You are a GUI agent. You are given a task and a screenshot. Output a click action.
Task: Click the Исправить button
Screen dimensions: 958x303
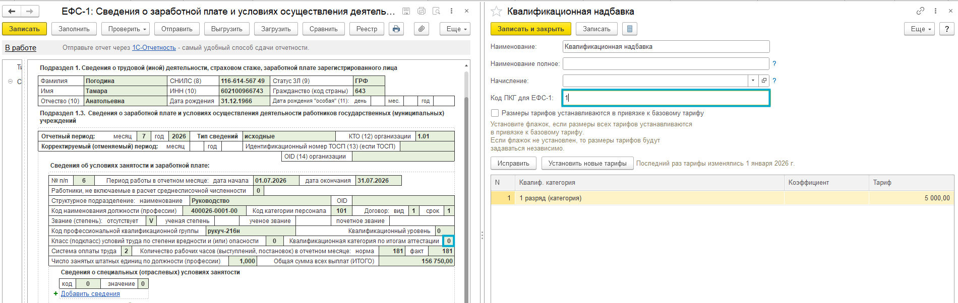513,163
